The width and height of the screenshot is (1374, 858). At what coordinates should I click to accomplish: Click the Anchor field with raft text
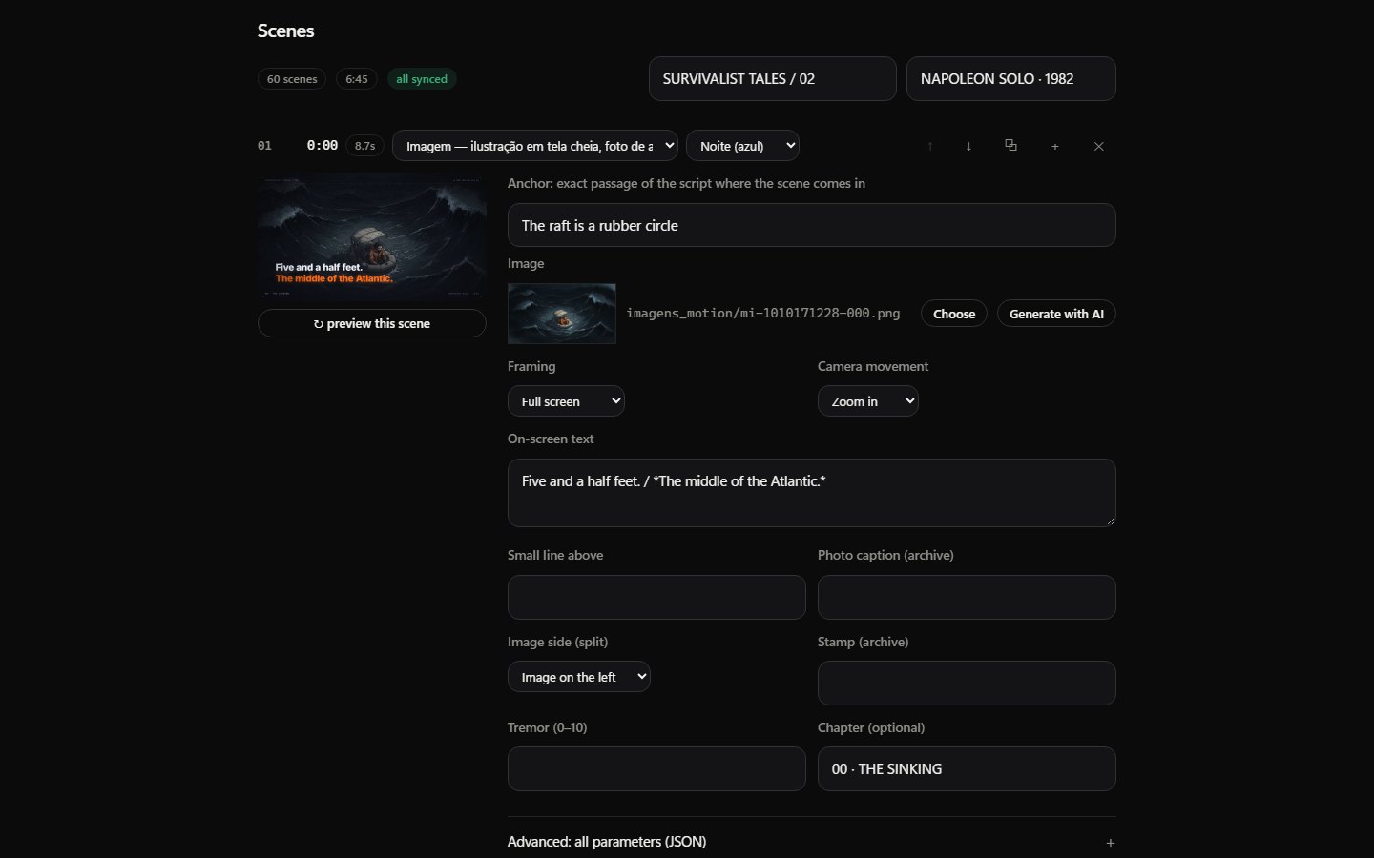point(812,225)
